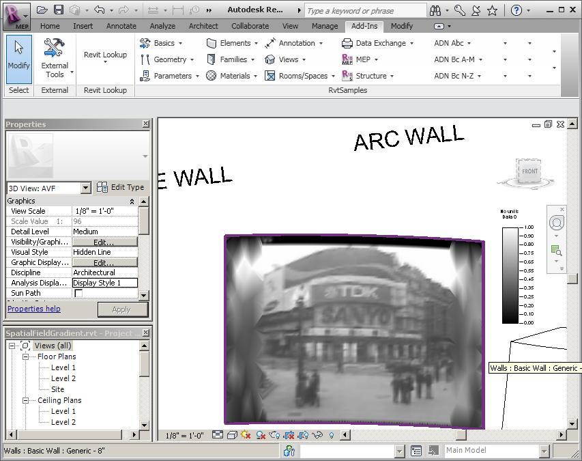Select Level 1 under Floor Plans
Image resolution: width=582 pixels, height=461 pixels.
point(63,367)
